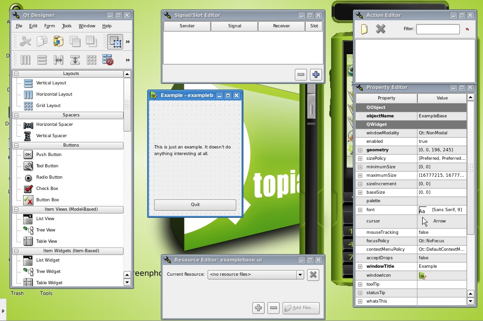
Task: Click the delete action X icon
Action: coord(381,29)
